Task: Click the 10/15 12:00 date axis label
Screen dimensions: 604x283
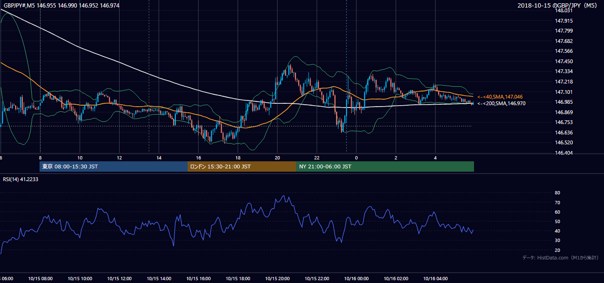Action: tap(119, 278)
